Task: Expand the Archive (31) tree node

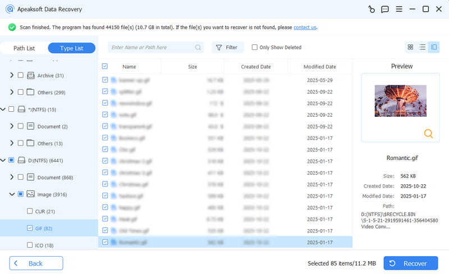Action: (x=12, y=75)
